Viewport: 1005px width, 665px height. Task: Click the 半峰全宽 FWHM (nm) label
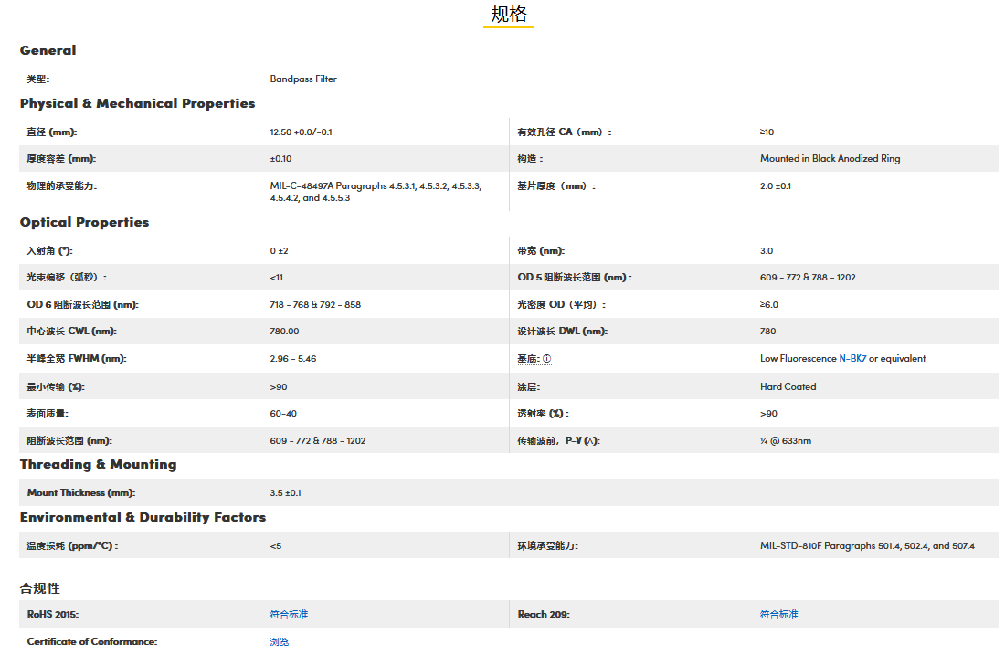77,359
